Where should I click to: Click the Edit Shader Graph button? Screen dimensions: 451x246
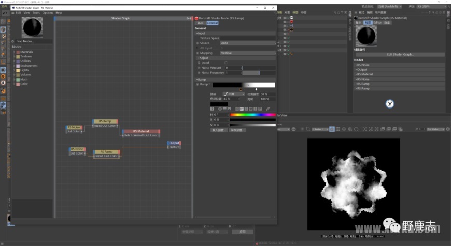point(400,54)
